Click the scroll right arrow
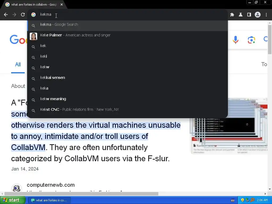Image resolution: width=272 pixels, height=204 pixels. click(265, 194)
